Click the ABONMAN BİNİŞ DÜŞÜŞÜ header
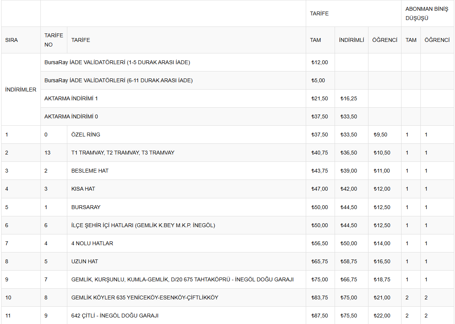 (427, 13)
